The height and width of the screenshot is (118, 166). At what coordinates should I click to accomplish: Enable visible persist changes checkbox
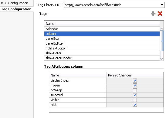pos(135,100)
